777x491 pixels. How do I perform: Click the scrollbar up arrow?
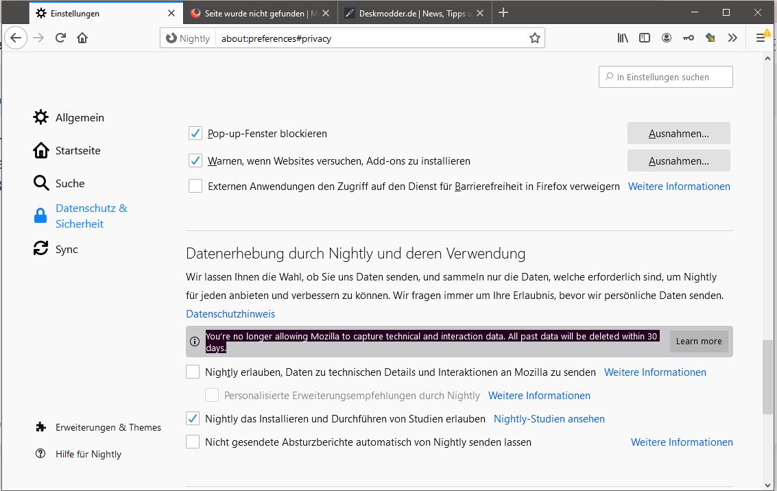coord(767,58)
